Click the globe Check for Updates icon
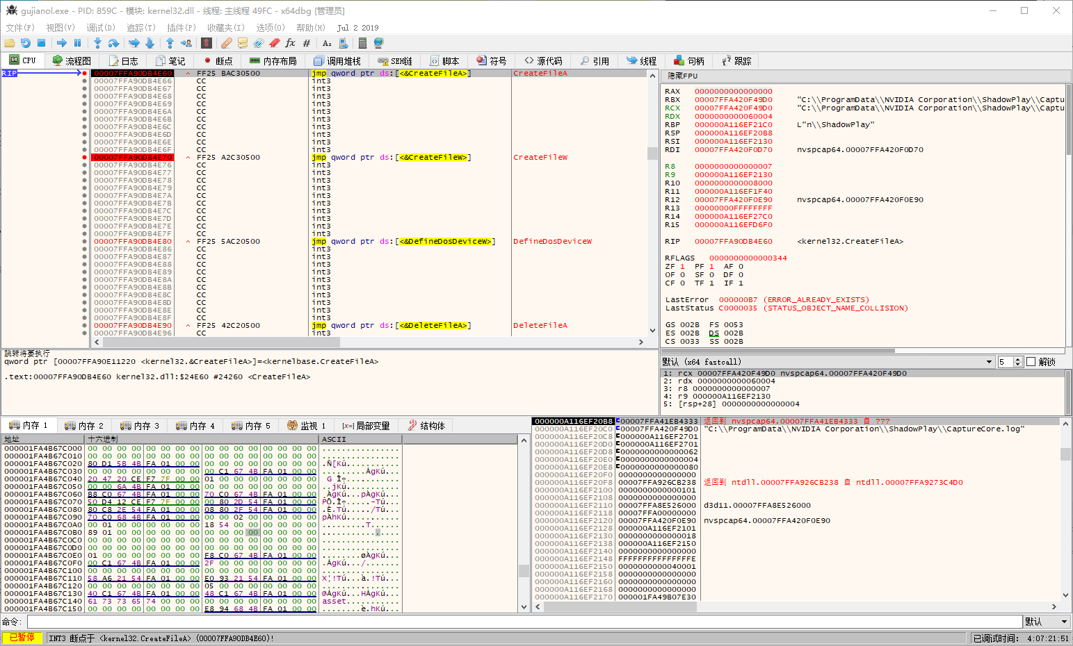The width and height of the screenshot is (1073, 646). click(x=379, y=43)
